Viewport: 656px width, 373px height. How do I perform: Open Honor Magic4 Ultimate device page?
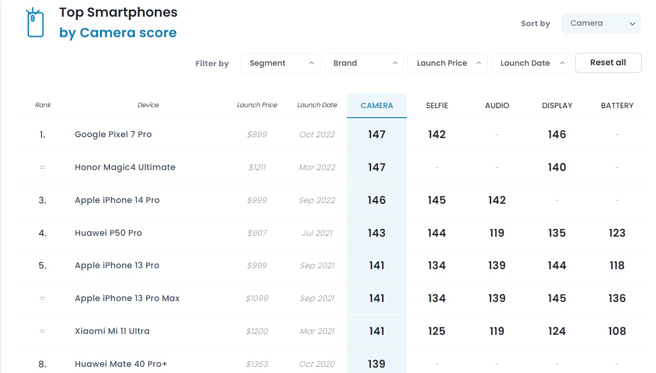(x=125, y=167)
